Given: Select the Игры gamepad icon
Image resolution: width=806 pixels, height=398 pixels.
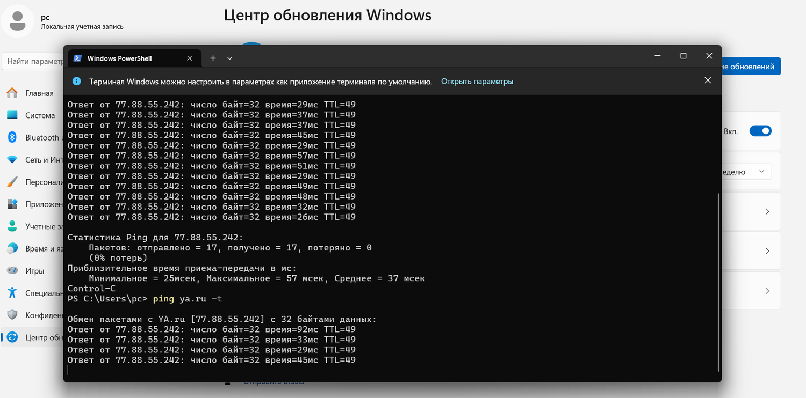Looking at the screenshot, I should tap(12, 270).
